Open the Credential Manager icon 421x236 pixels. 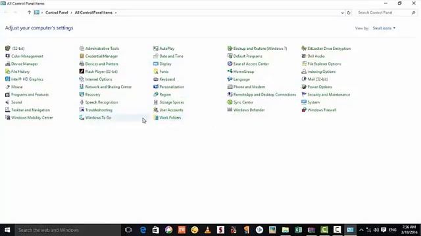pyautogui.click(x=82, y=56)
